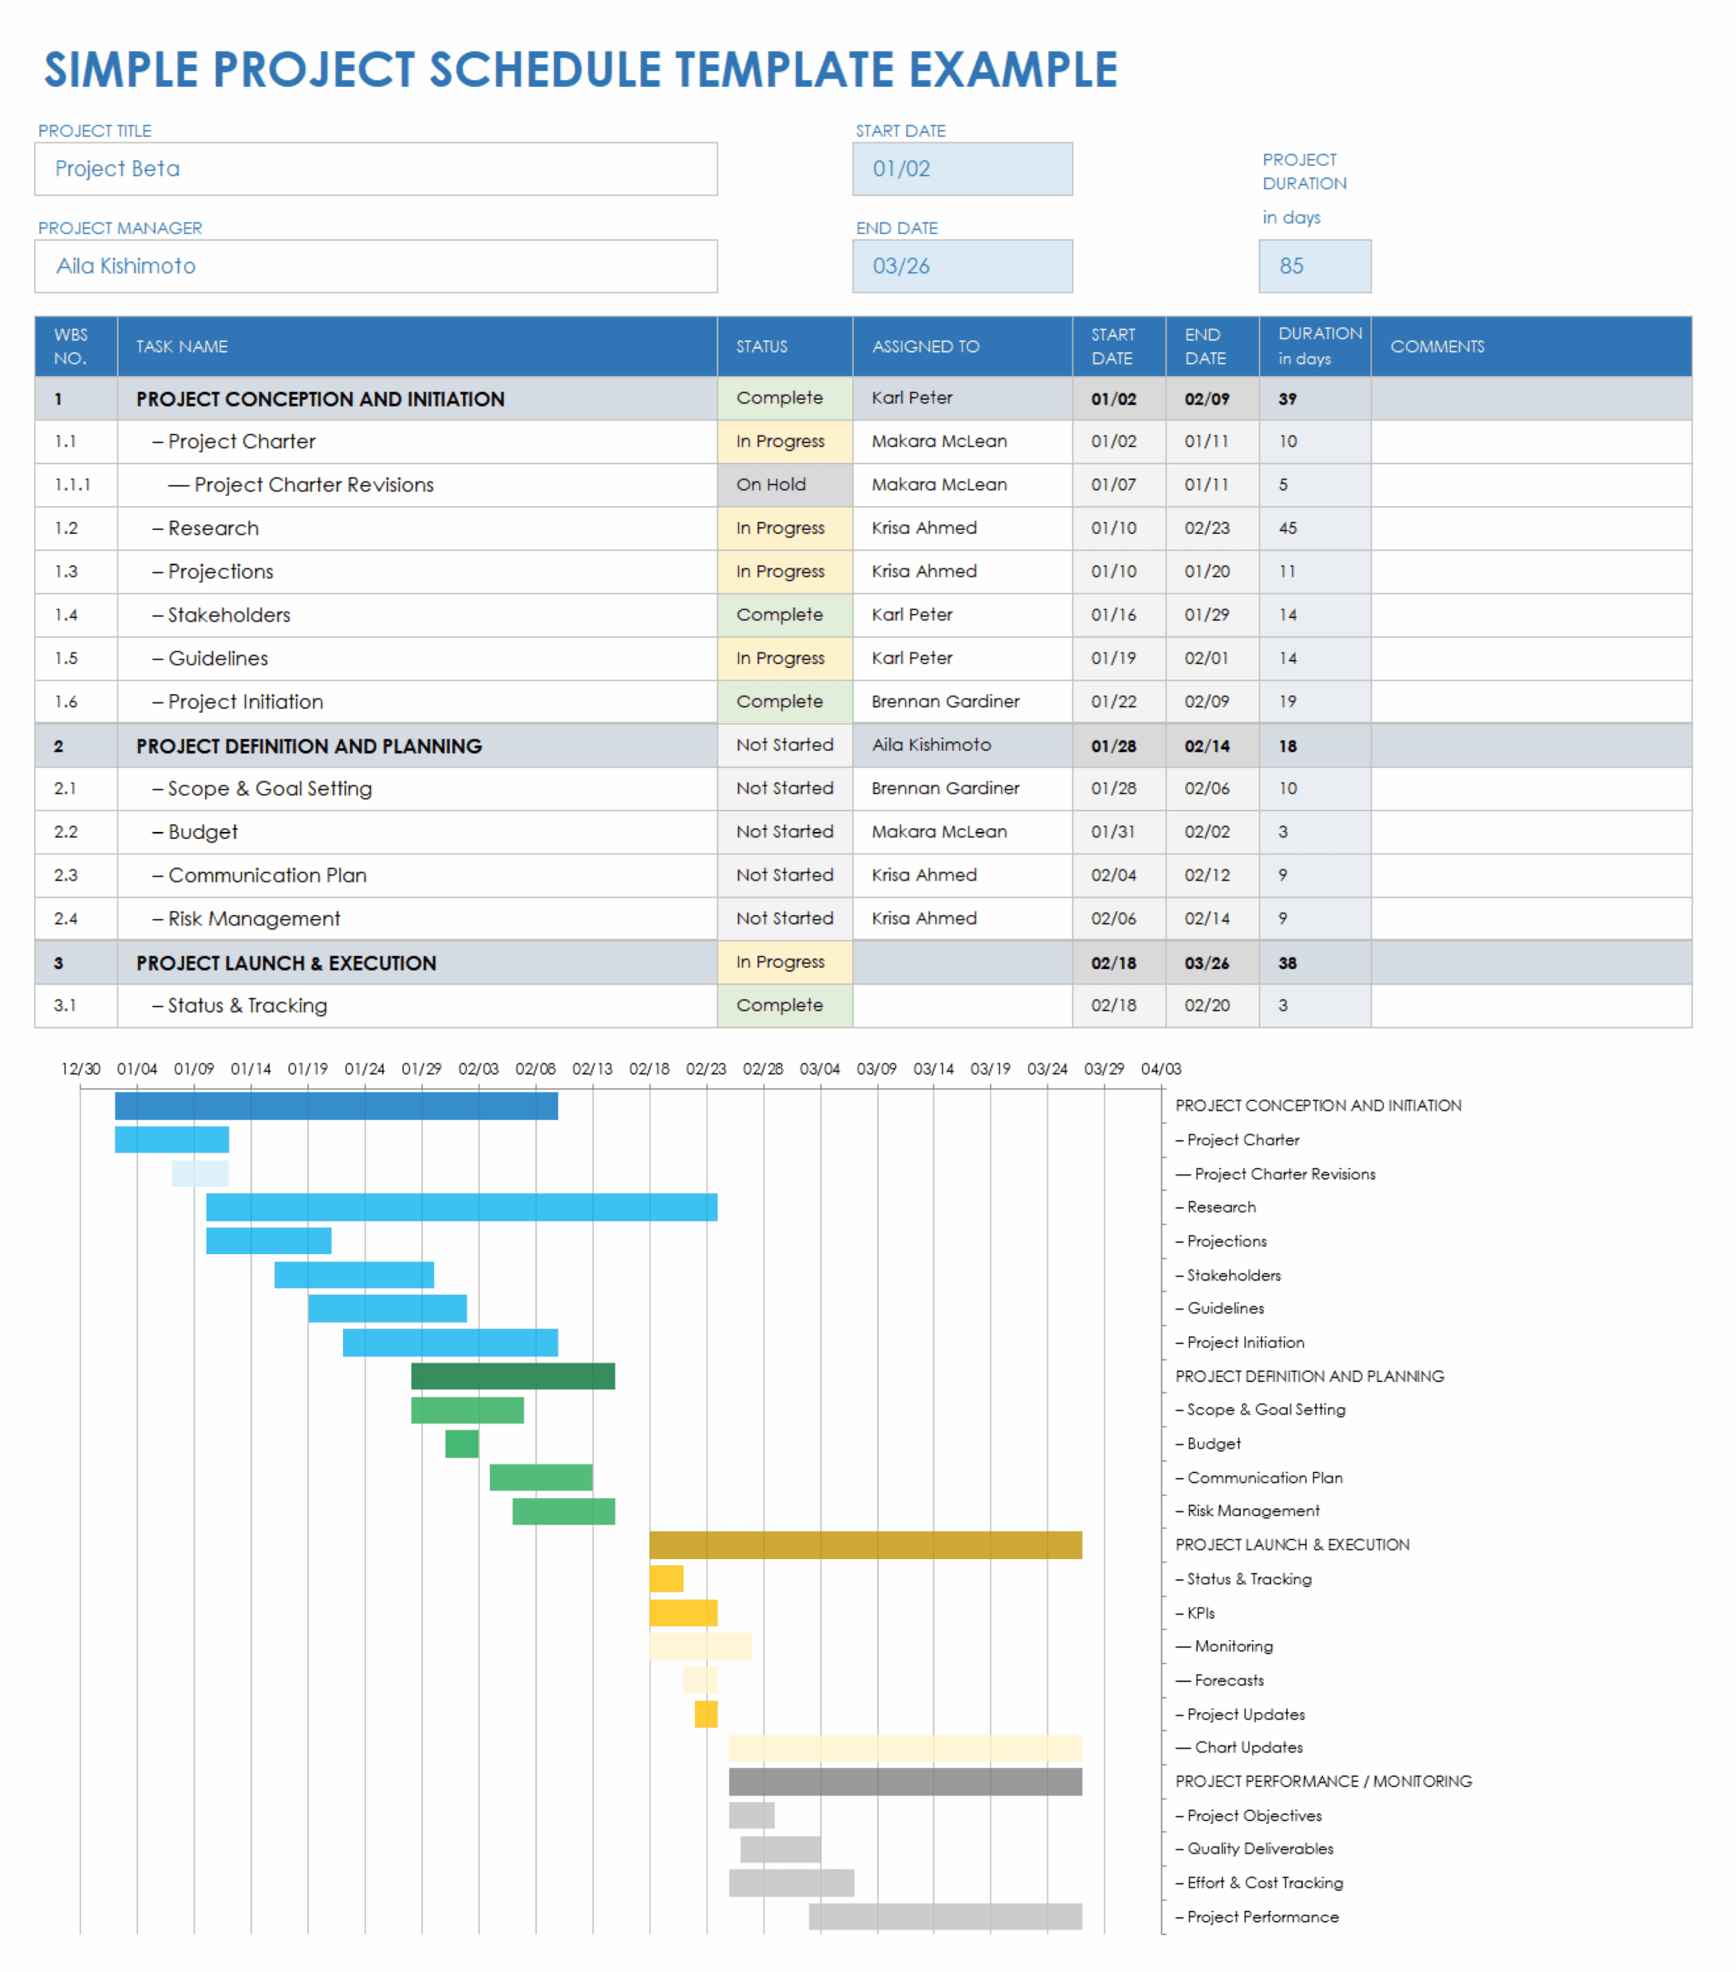This screenshot has height=1972, width=1736.
Task: Select the Project Charter task name cell
Action: 241,441
